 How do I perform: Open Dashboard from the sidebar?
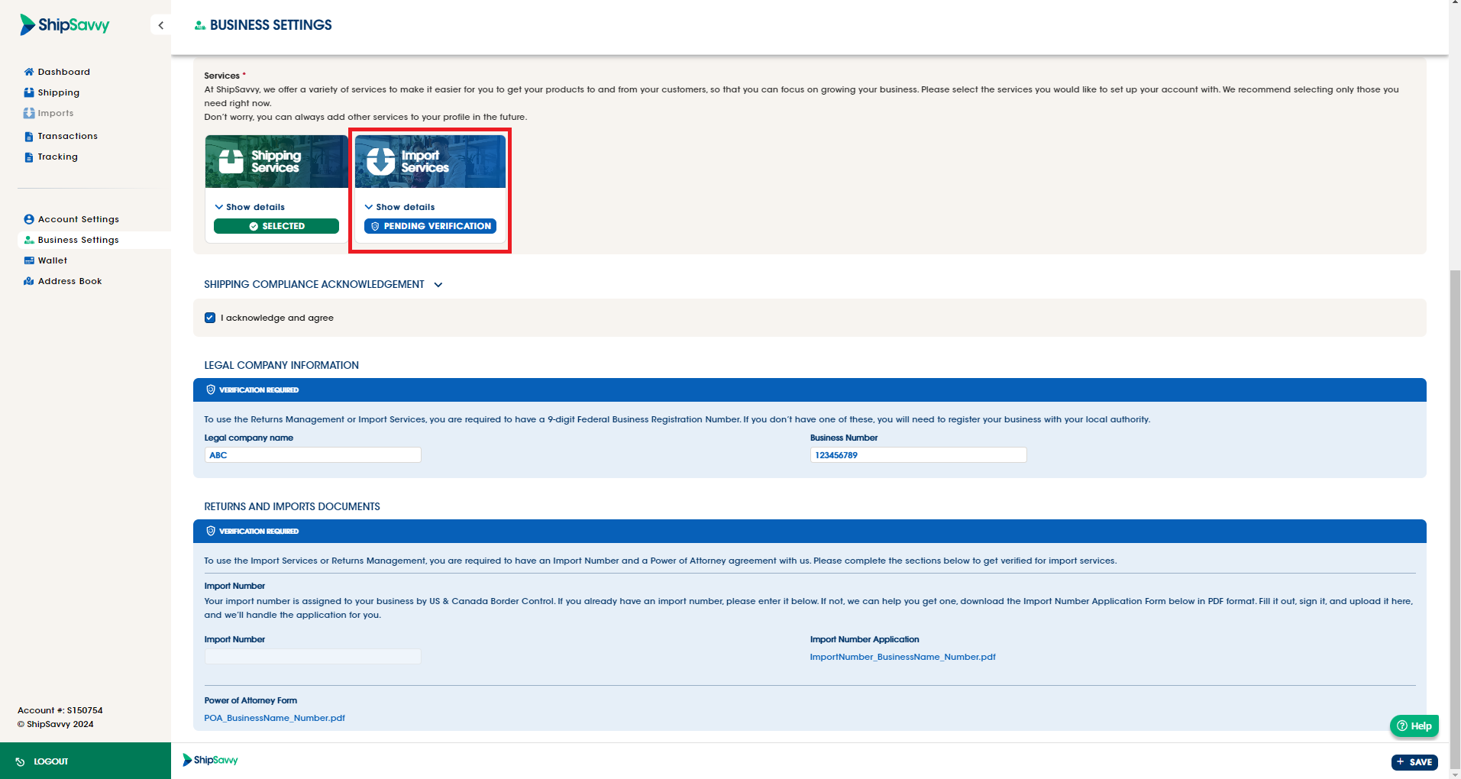pos(64,72)
